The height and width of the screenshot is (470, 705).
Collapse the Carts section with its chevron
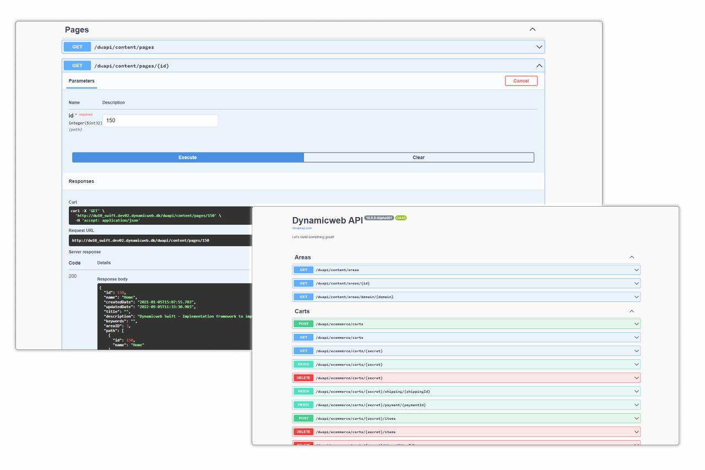(x=632, y=311)
